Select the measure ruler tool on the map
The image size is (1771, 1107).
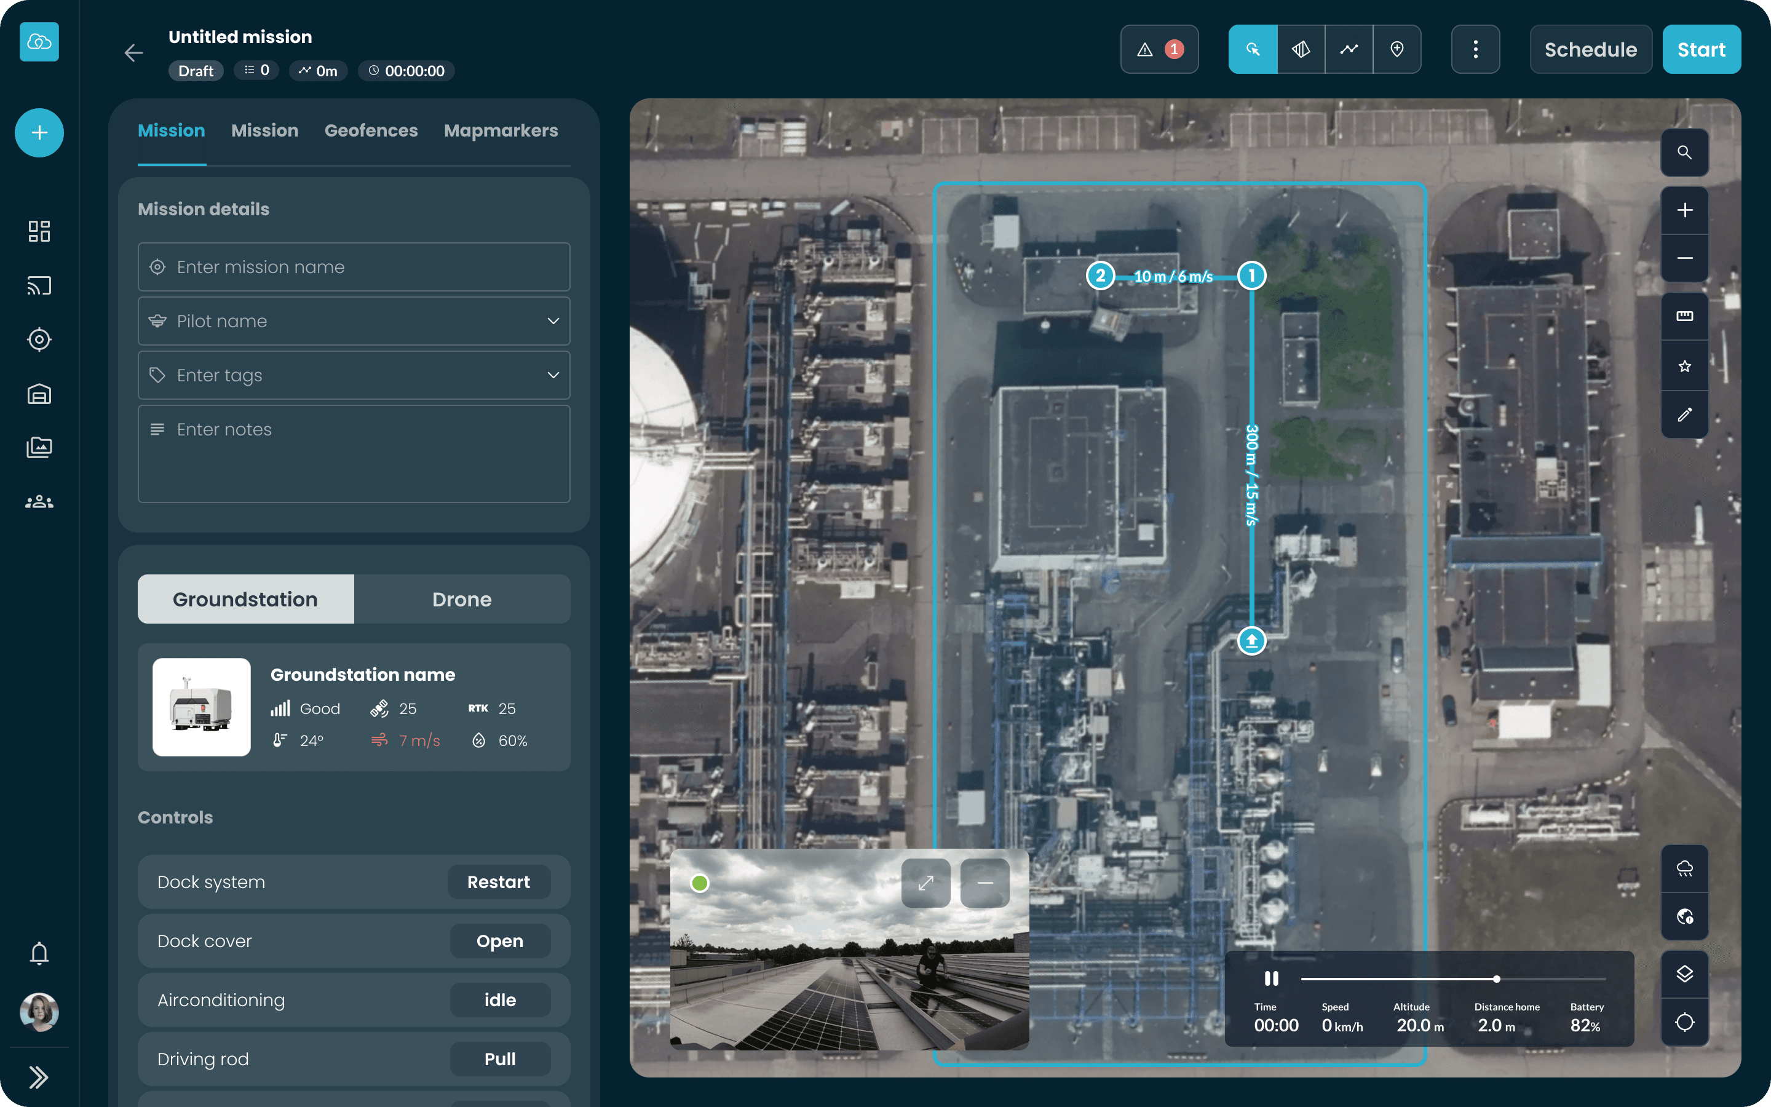(x=1685, y=316)
